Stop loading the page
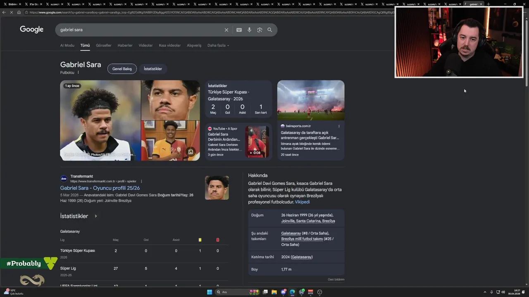Viewport: 529px width, 297px height. coord(12,12)
